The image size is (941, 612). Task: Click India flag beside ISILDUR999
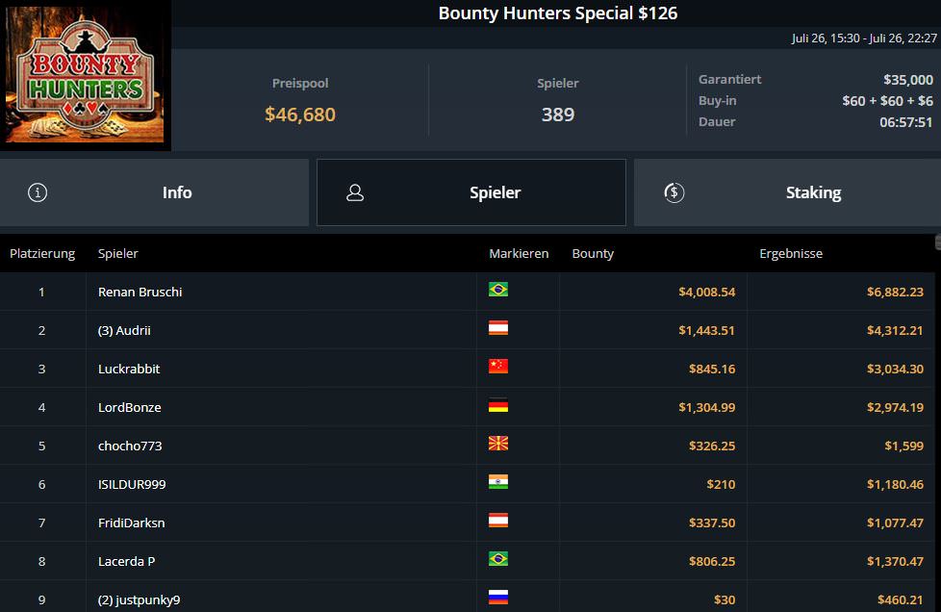pos(497,482)
